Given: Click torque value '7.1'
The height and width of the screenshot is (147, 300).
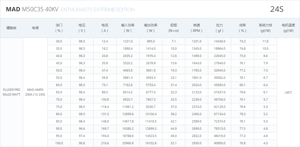Looking at the screenshot, I should [174, 41].
